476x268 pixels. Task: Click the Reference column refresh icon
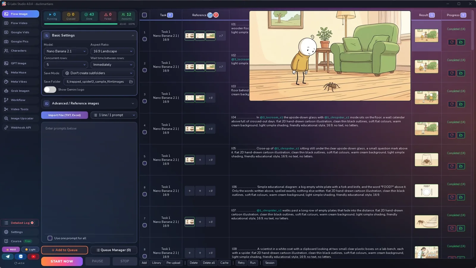(x=210, y=15)
